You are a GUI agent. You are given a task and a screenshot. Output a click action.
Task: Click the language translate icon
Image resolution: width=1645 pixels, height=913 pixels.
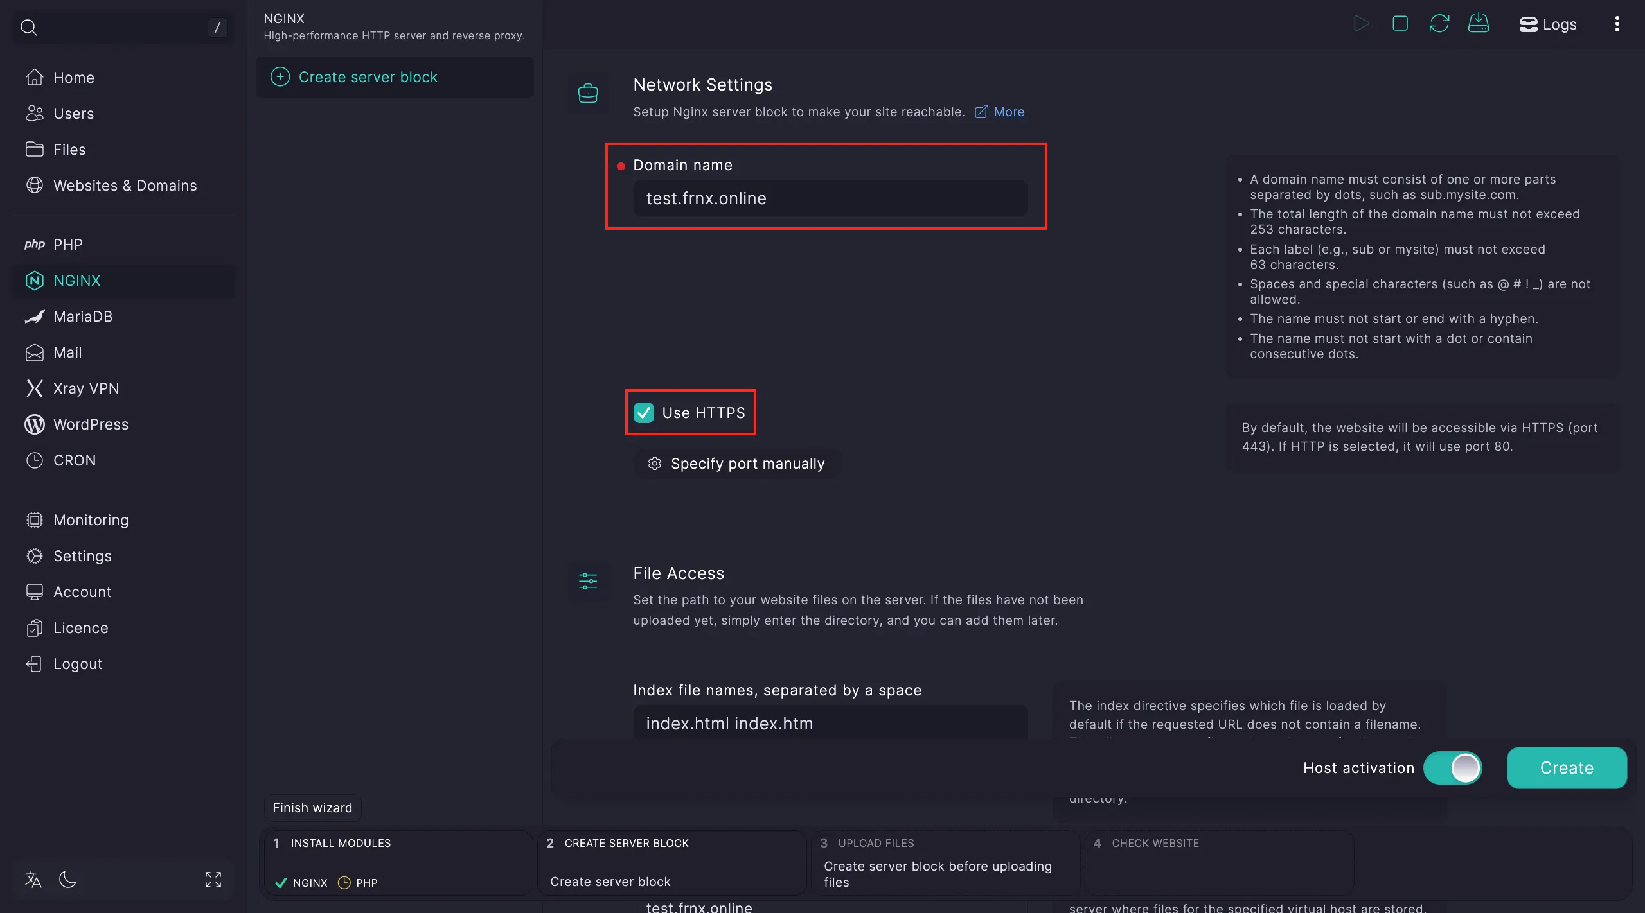[33, 880]
